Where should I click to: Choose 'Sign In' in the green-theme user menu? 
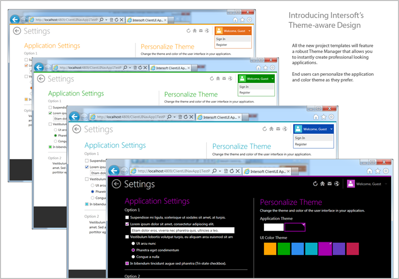click(x=256, y=87)
